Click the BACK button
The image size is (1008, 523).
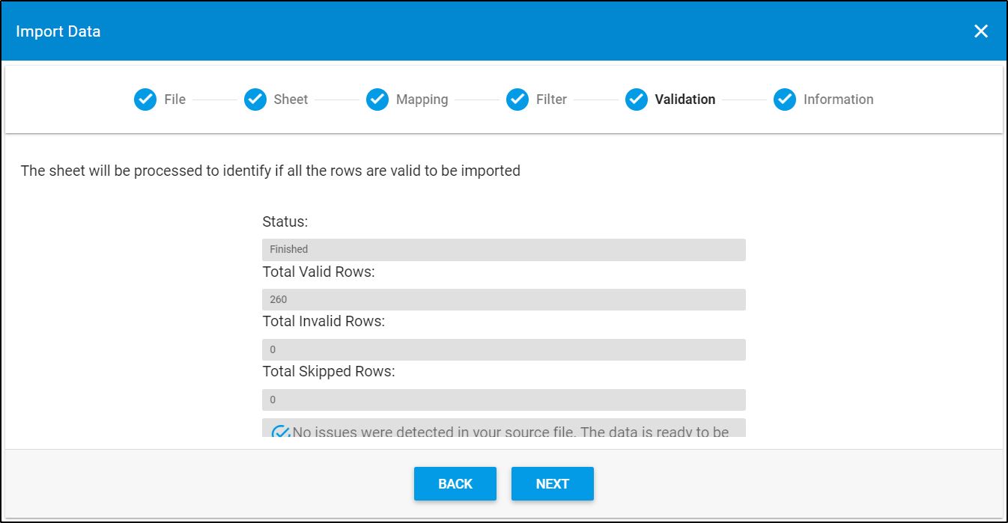click(455, 483)
